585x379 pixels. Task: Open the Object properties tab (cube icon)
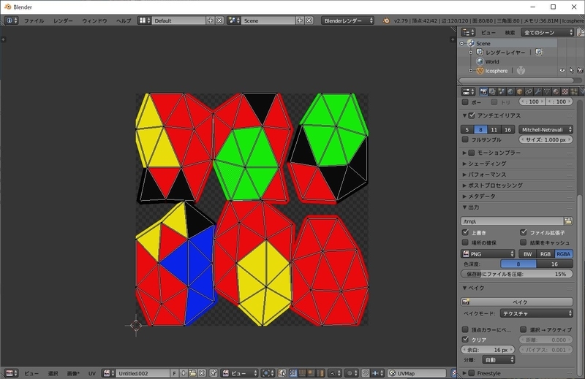(x=519, y=92)
